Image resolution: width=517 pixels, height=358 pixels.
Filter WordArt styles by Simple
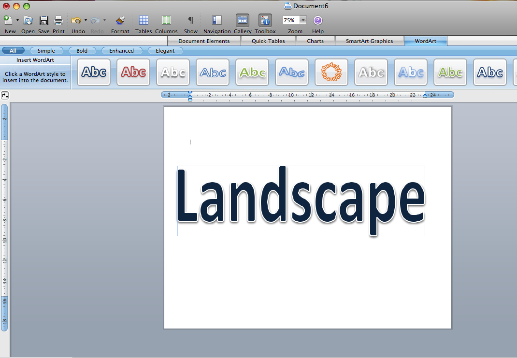coord(46,50)
